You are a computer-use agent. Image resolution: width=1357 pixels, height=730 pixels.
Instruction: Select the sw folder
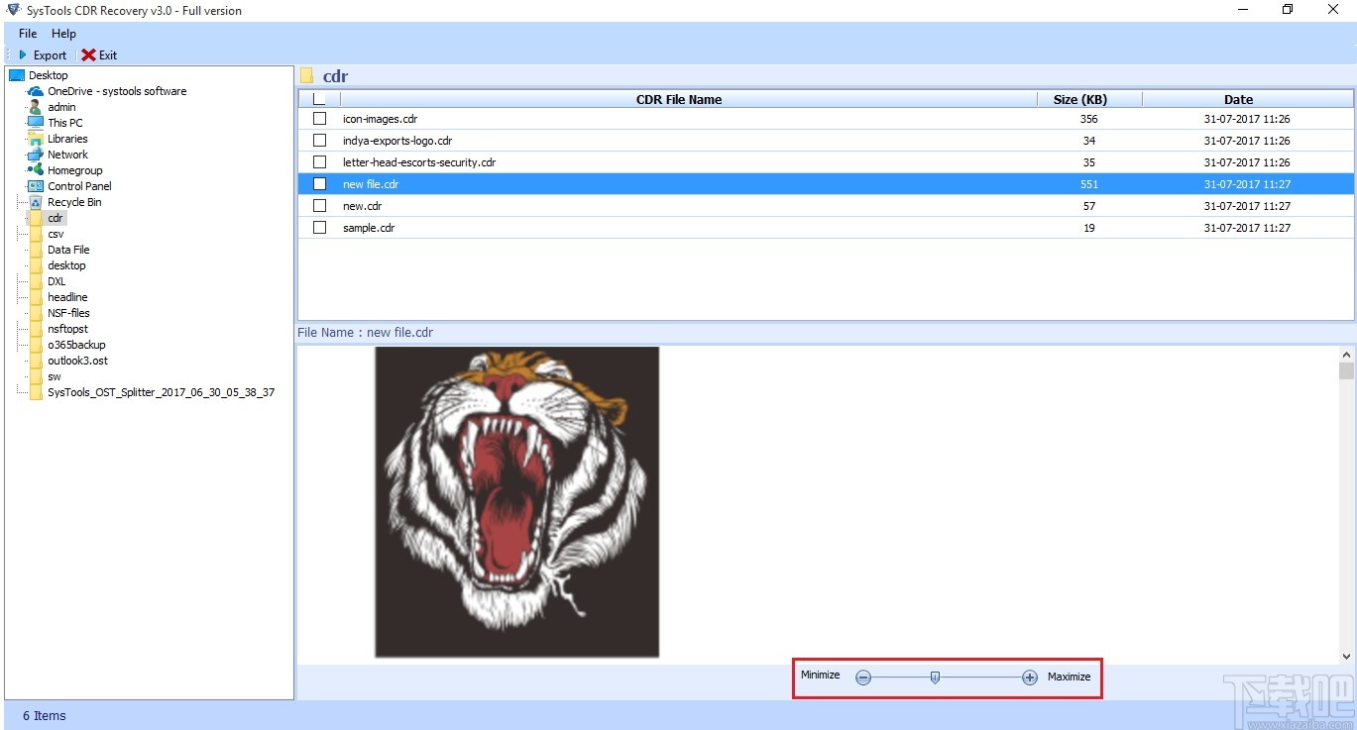coord(55,376)
